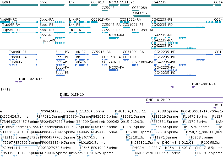The image size is (223, 157).
Task: Click EST RE32639.5prime
Action: coord(165,132)
